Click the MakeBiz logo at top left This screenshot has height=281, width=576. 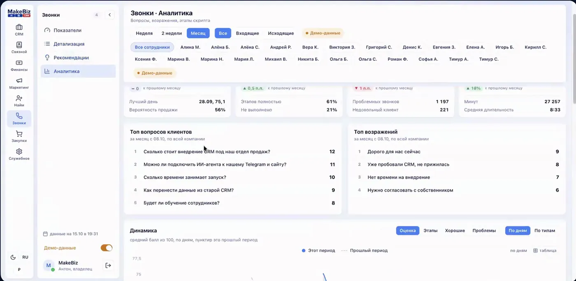[x=19, y=13]
